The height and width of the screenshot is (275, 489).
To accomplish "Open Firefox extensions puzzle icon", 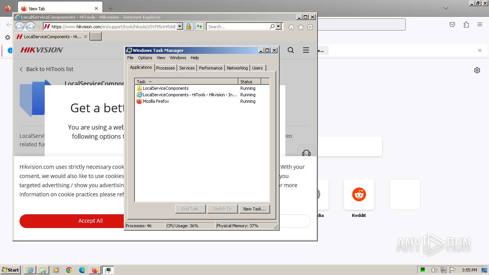I will [x=466, y=24].
